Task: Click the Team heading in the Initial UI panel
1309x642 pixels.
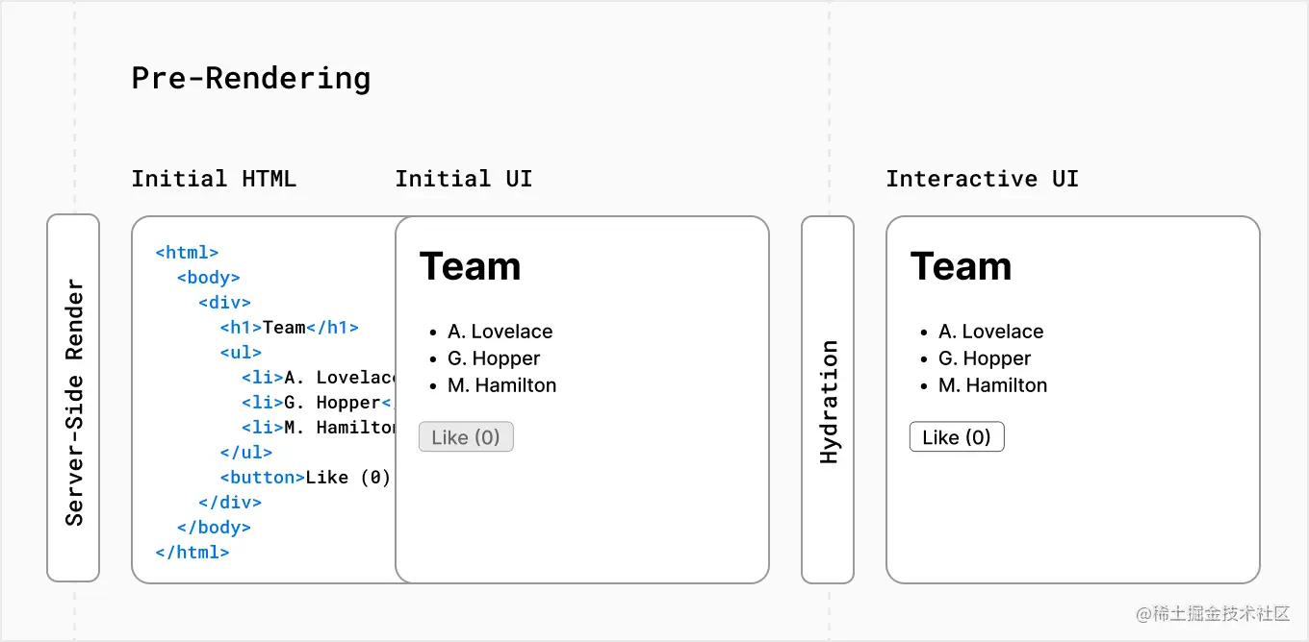Action: click(x=470, y=266)
